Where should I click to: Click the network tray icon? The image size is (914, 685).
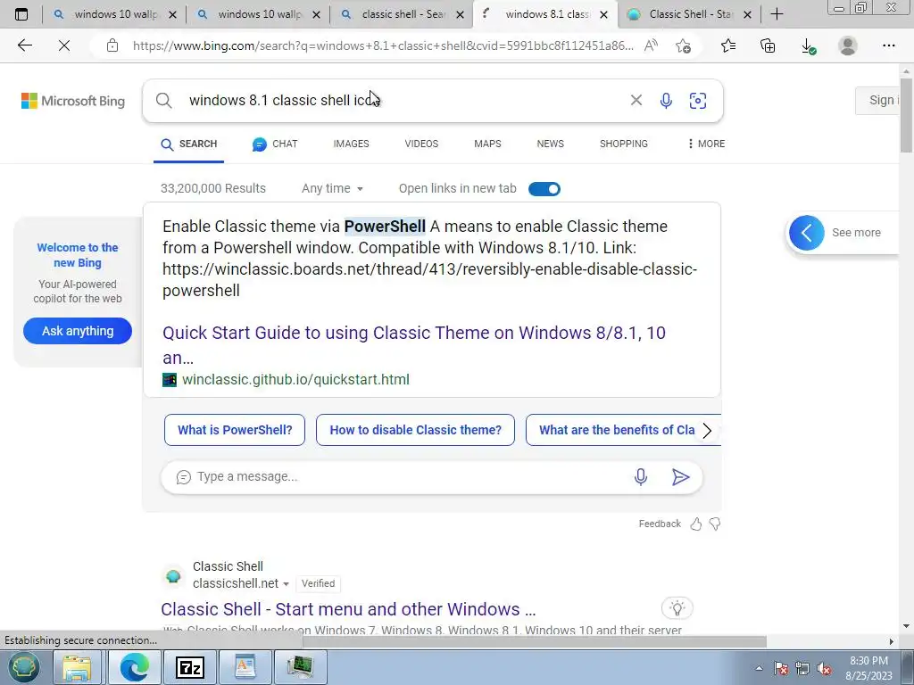[x=802, y=669]
